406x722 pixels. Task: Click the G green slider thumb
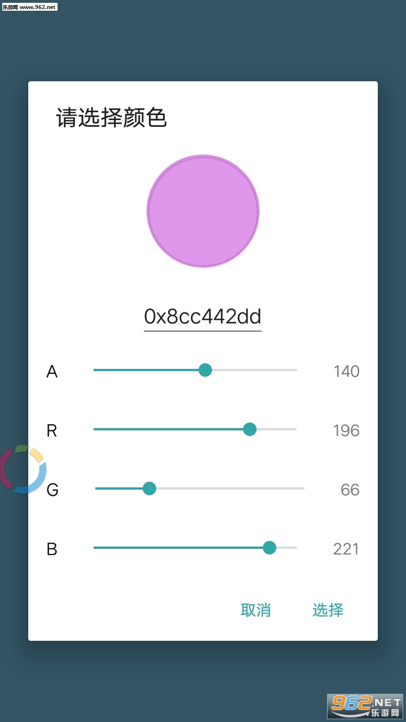[149, 488]
